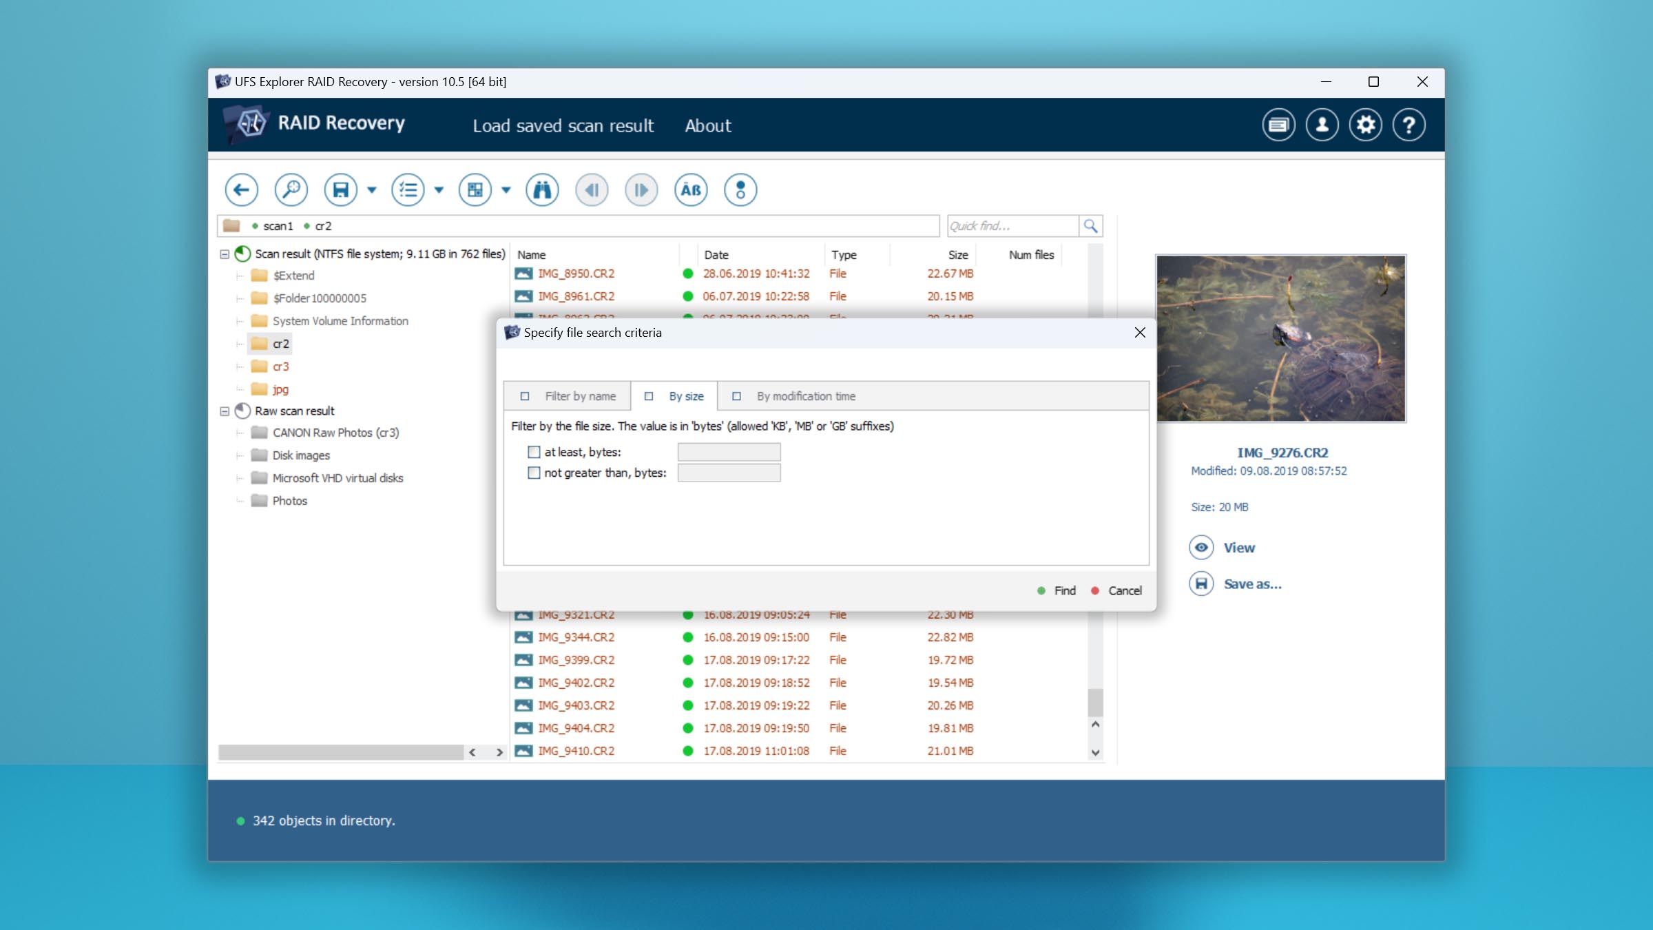Toggle the By modification time tab checkbox
This screenshot has width=1653, height=930.
pos(736,396)
